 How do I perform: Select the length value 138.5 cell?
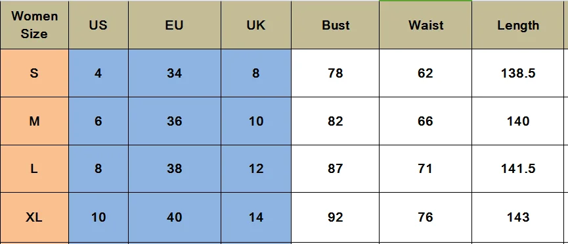point(518,73)
